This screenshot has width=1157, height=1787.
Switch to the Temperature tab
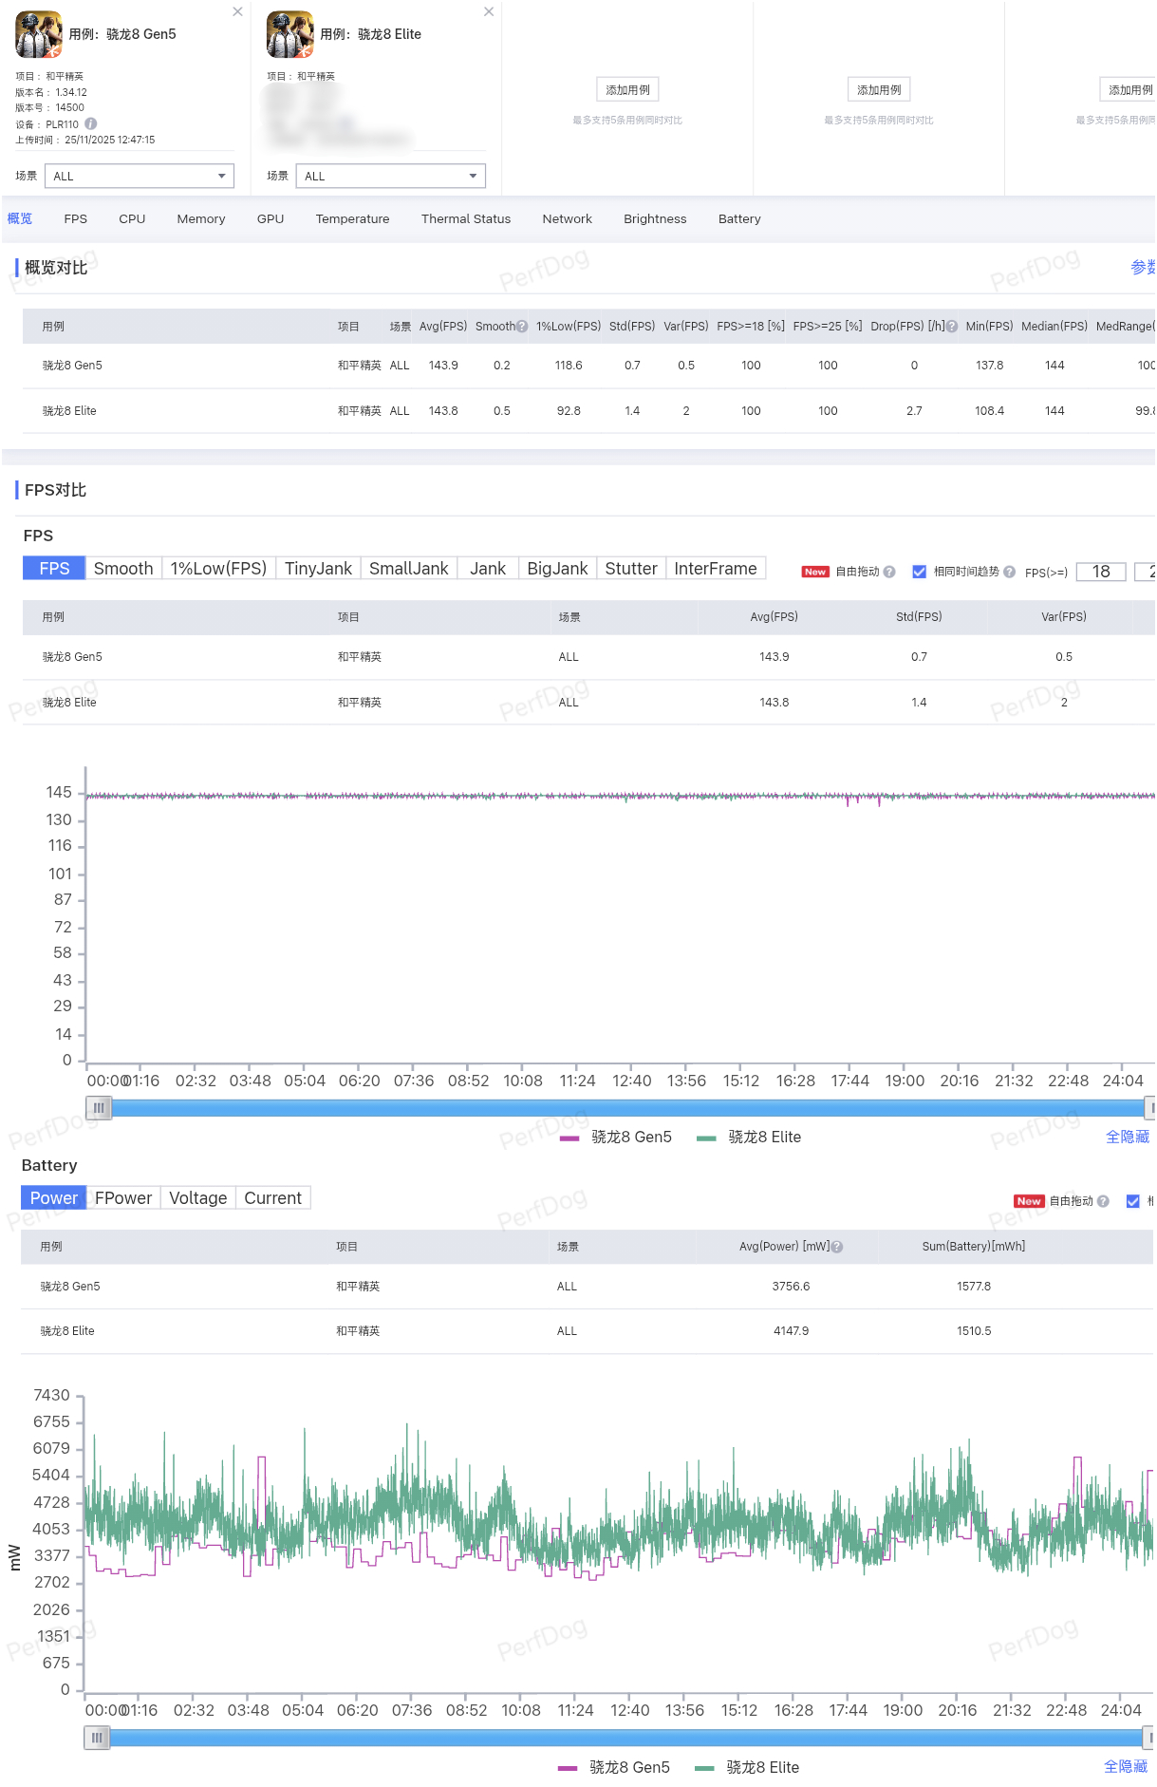pos(352,219)
